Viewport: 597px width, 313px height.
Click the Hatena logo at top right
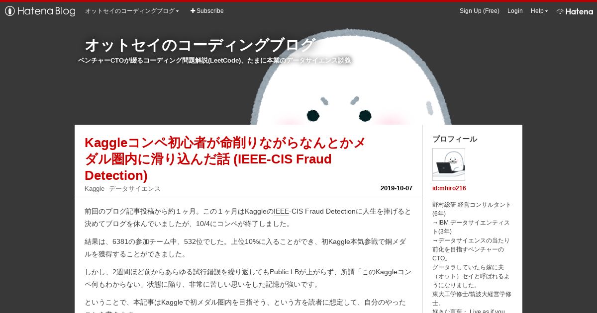575,11
